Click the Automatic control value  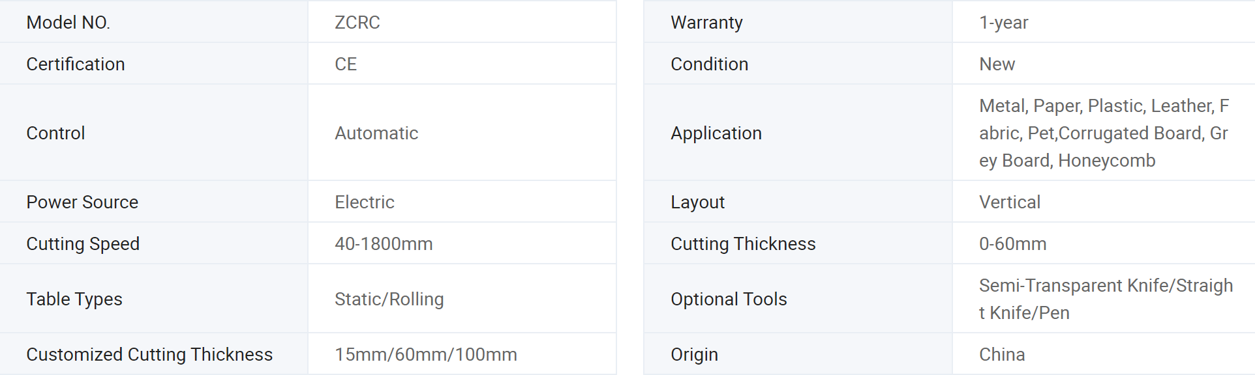(x=376, y=133)
